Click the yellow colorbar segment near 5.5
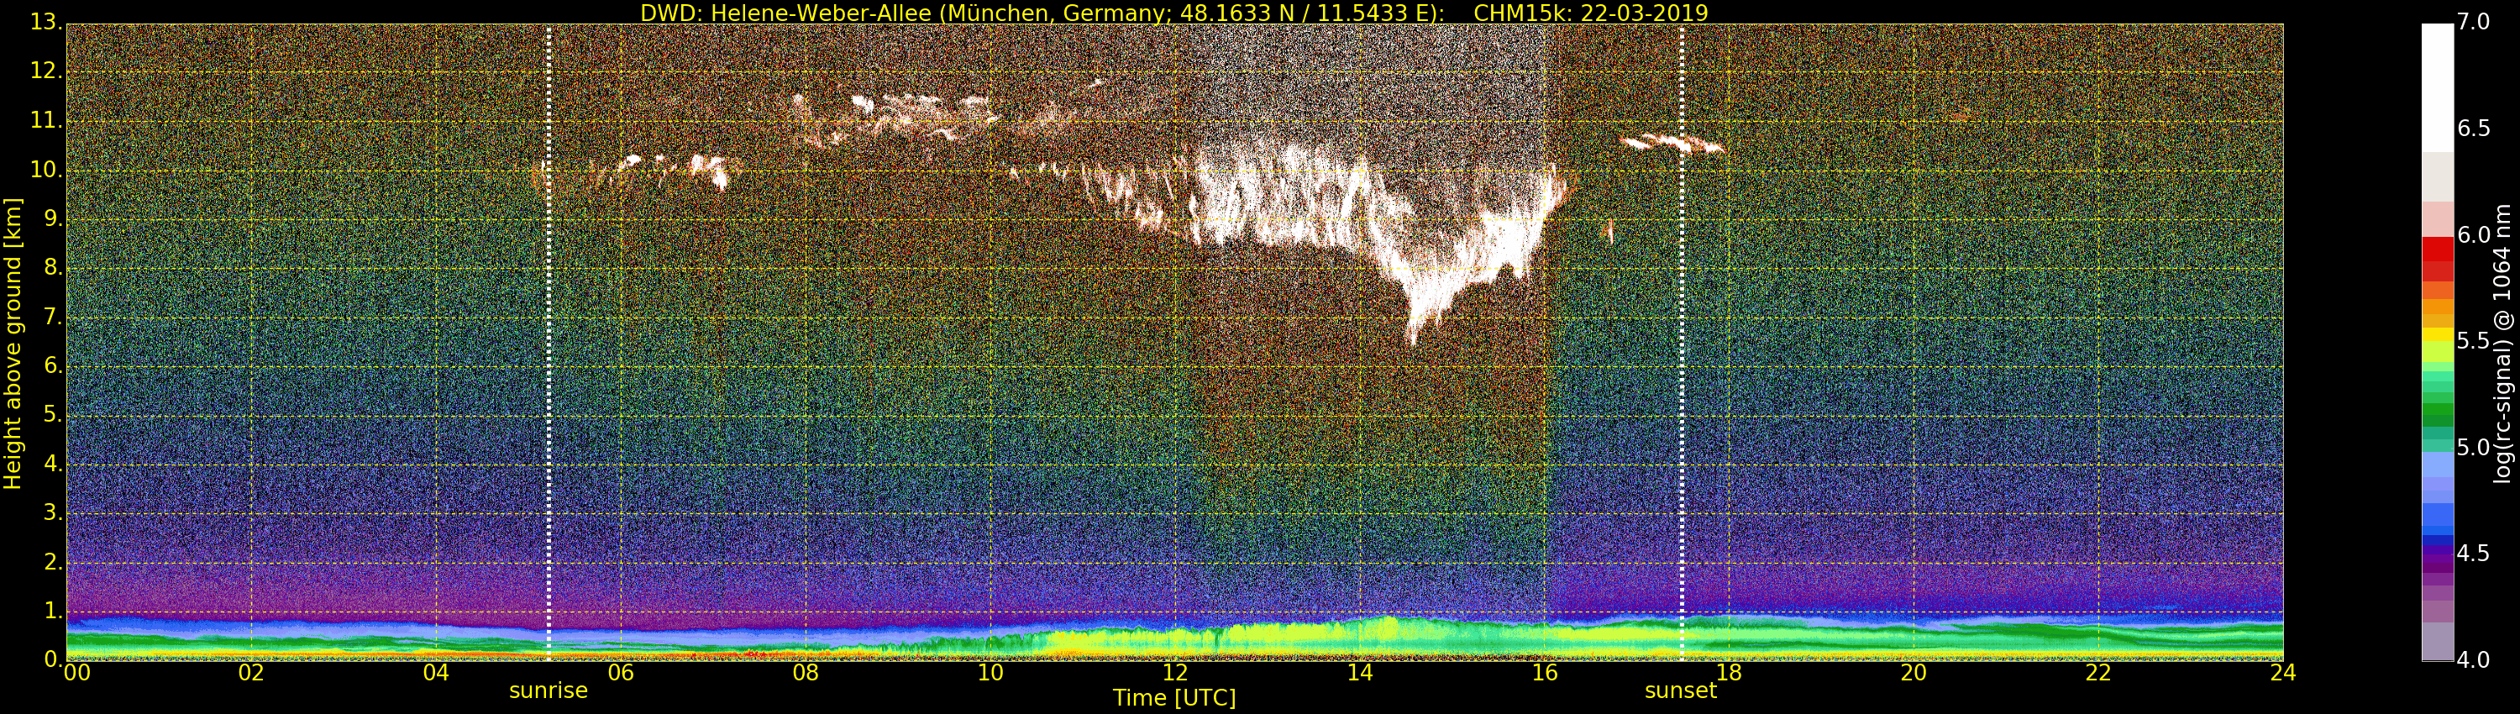Image resolution: width=2520 pixels, height=714 pixels. click(2437, 335)
